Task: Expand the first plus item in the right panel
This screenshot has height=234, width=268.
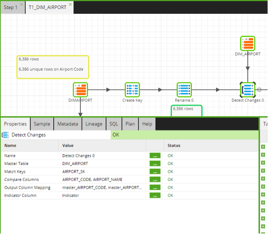Action: [x=263, y=147]
